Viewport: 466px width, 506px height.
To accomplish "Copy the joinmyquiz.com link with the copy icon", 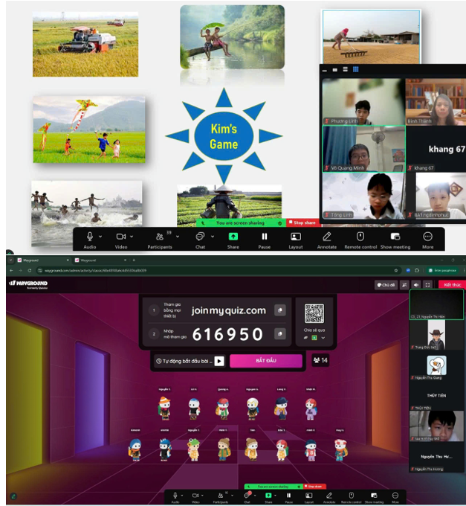I will tap(280, 310).
